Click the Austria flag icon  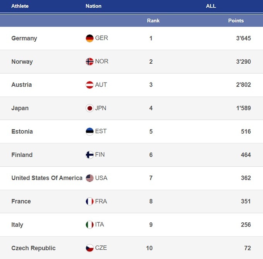point(90,85)
